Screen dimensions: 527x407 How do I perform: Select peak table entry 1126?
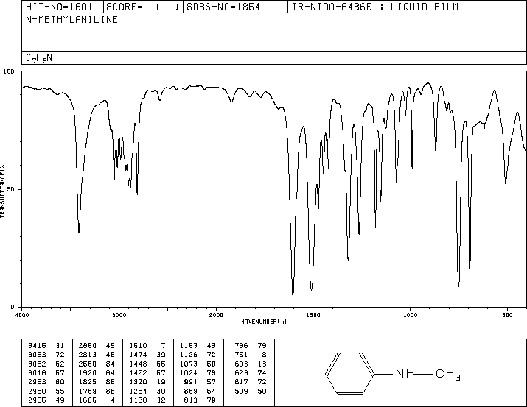(x=189, y=355)
